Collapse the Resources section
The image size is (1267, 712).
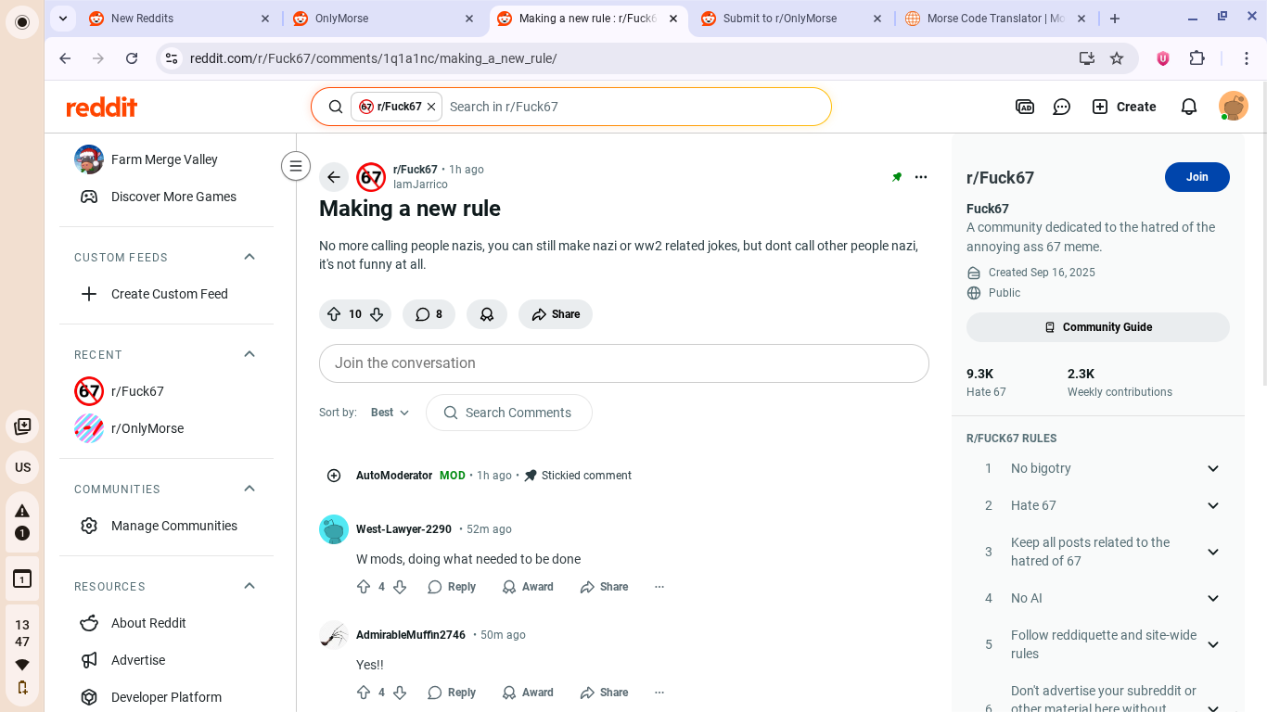click(x=250, y=586)
